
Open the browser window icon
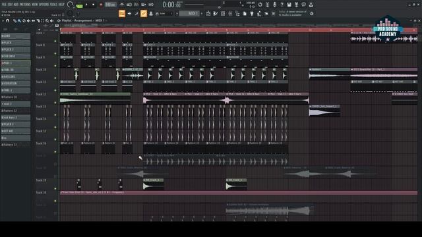coord(237,13)
